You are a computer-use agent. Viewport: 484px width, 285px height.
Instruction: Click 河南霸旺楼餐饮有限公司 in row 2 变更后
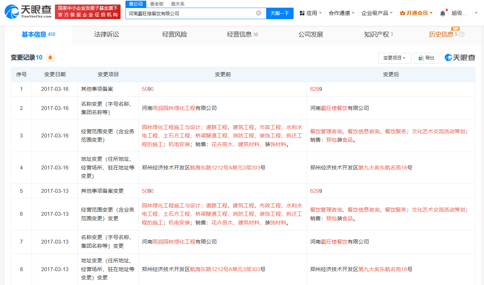(x=339, y=108)
